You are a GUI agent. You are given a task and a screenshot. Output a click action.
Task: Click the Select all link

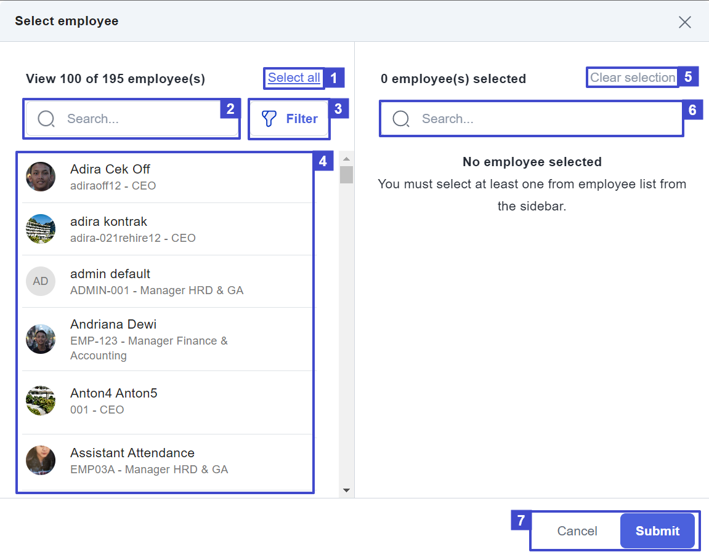click(293, 78)
